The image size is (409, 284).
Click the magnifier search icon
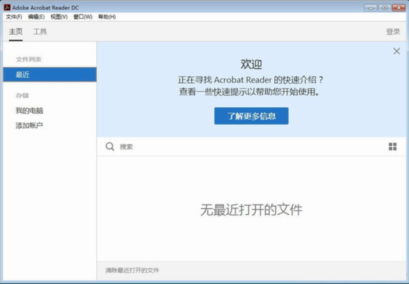(x=110, y=147)
